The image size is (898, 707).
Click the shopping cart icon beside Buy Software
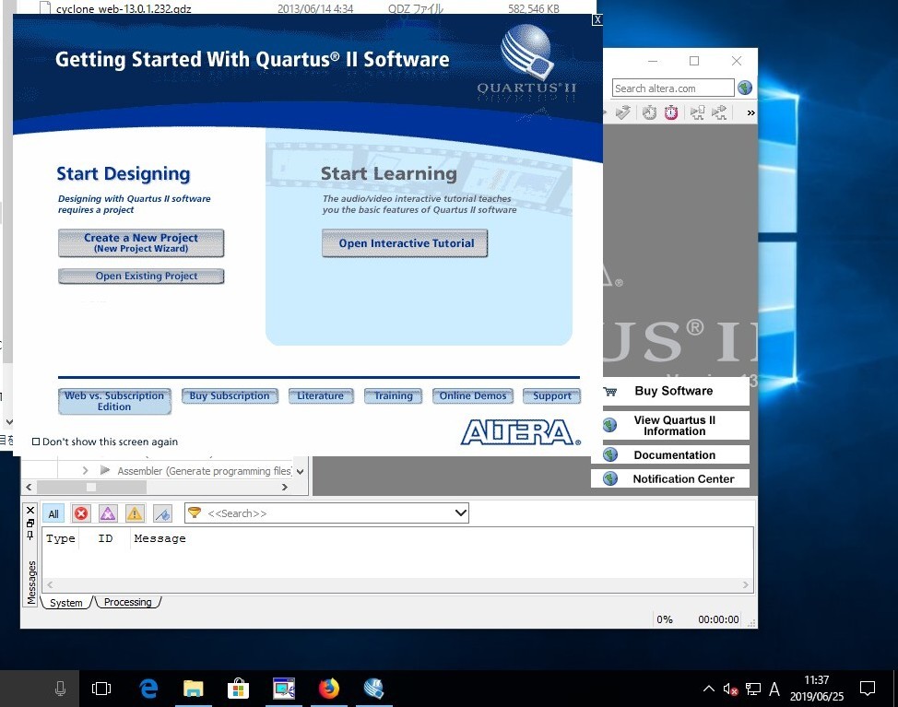pyautogui.click(x=610, y=392)
